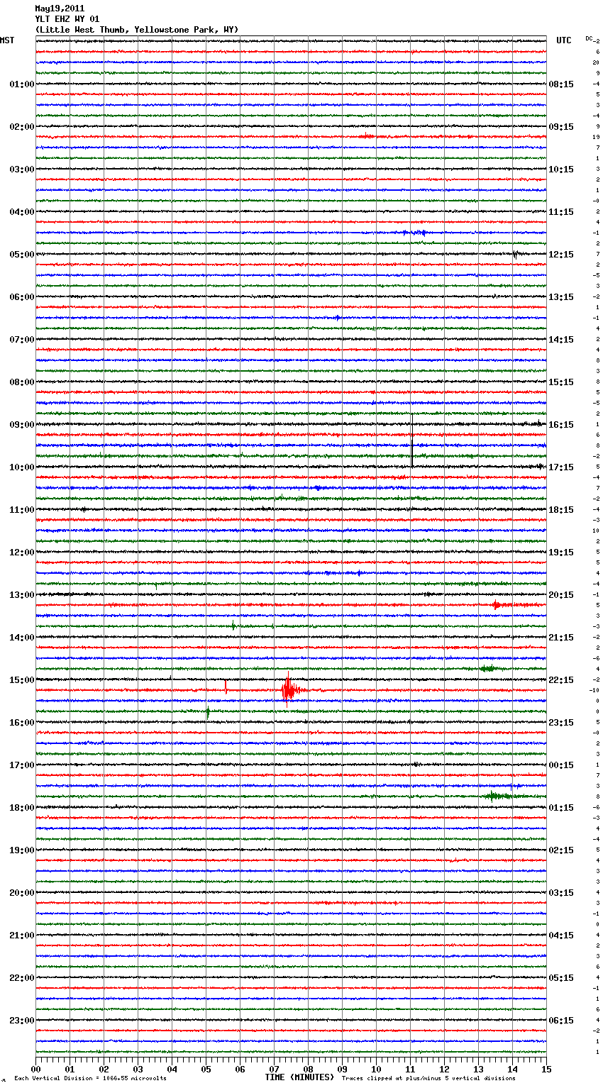Click the "MST" time zone header
The image size is (603, 1088).
point(7,40)
